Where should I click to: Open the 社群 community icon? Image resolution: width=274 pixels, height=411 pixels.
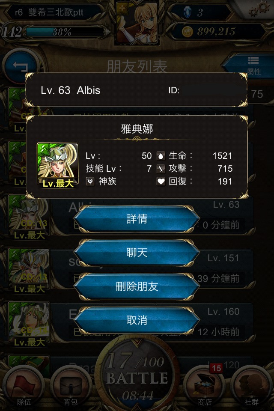point(251,387)
